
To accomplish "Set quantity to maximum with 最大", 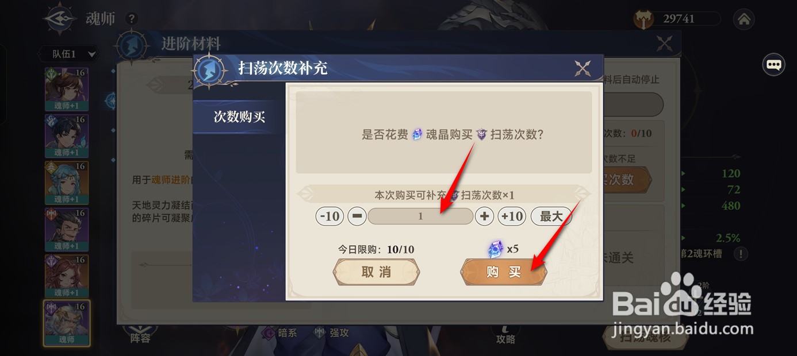I will (x=551, y=216).
